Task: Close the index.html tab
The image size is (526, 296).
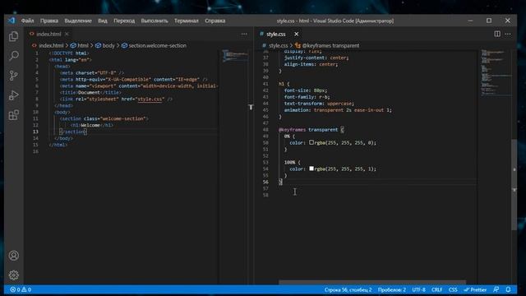Action: point(67,34)
